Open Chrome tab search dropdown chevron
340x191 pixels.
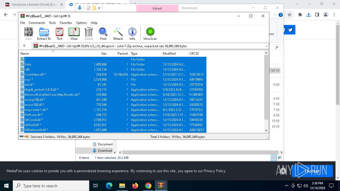tap(297, 4)
